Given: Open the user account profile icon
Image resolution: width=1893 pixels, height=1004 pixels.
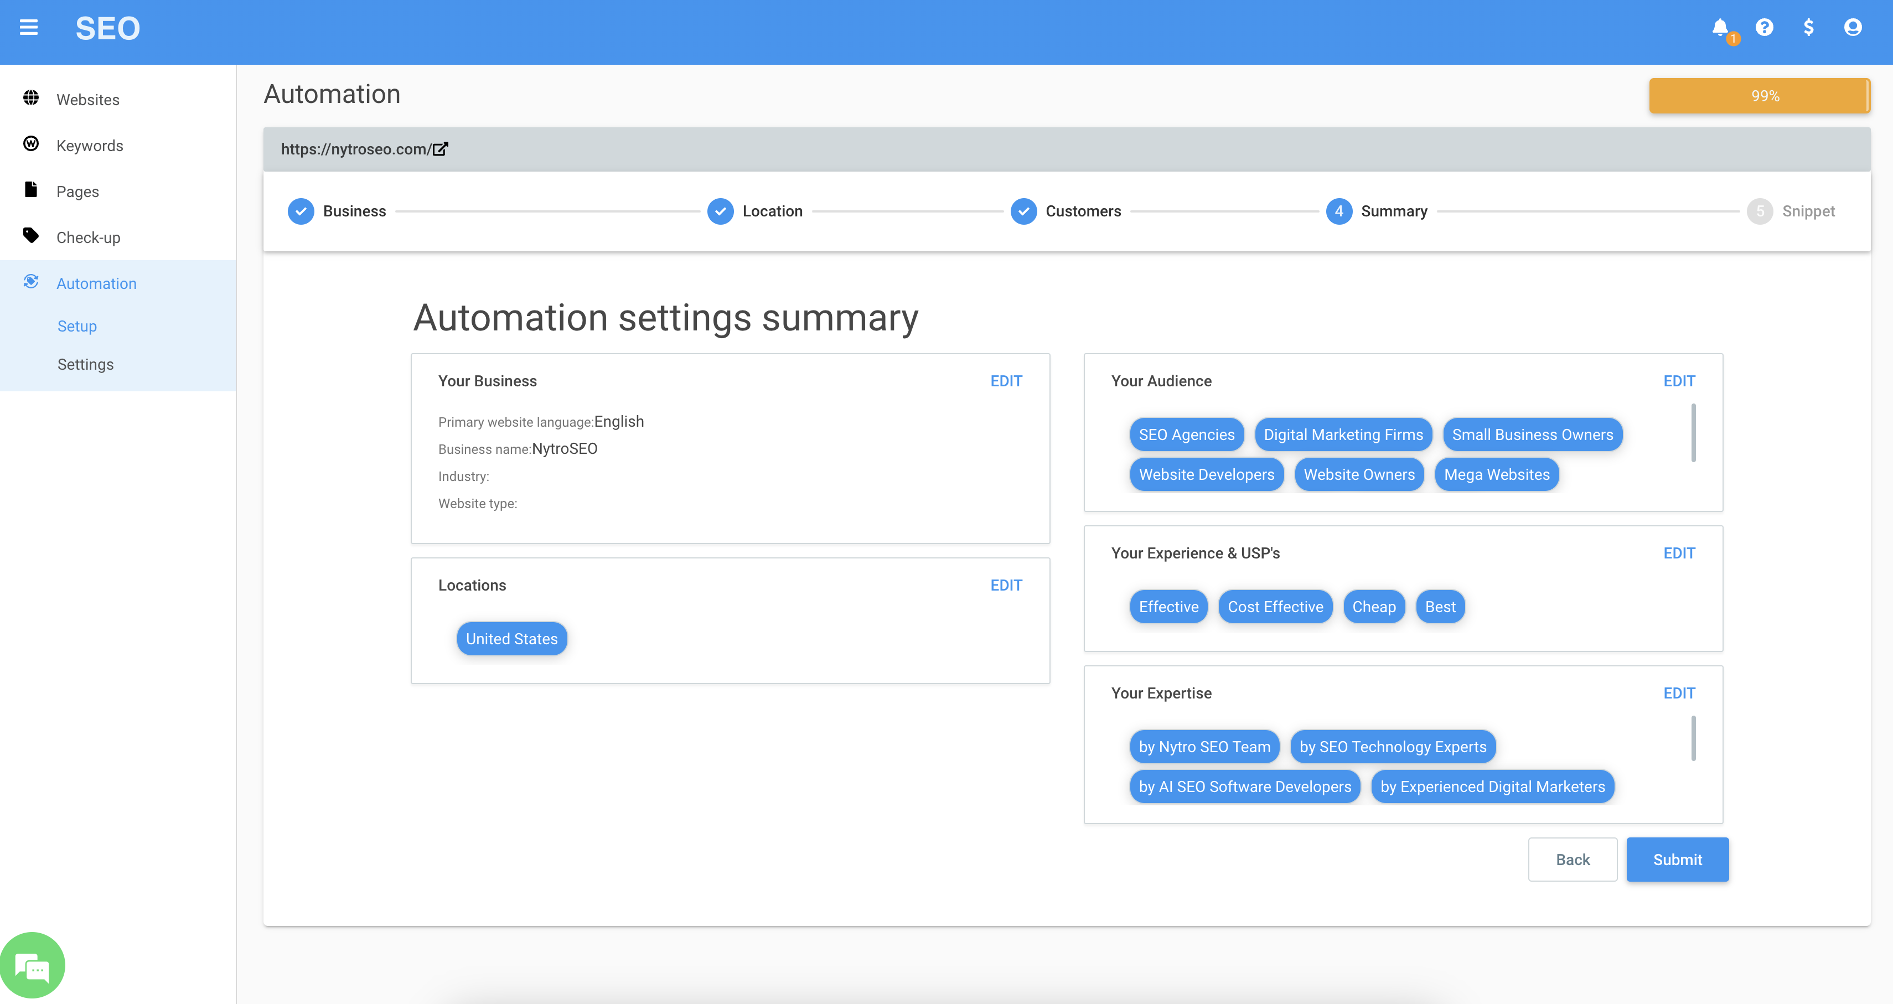Looking at the screenshot, I should (x=1853, y=28).
